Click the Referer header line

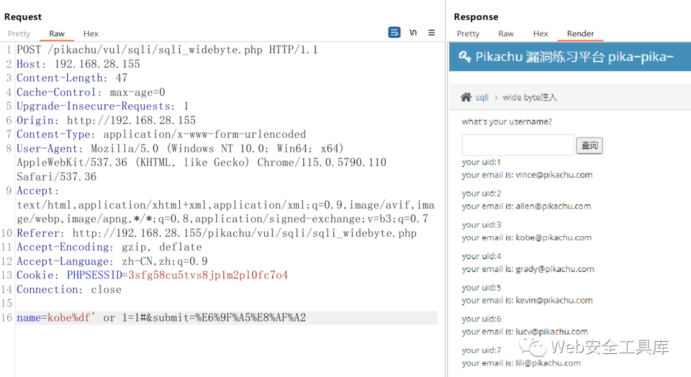(x=216, y=233)
